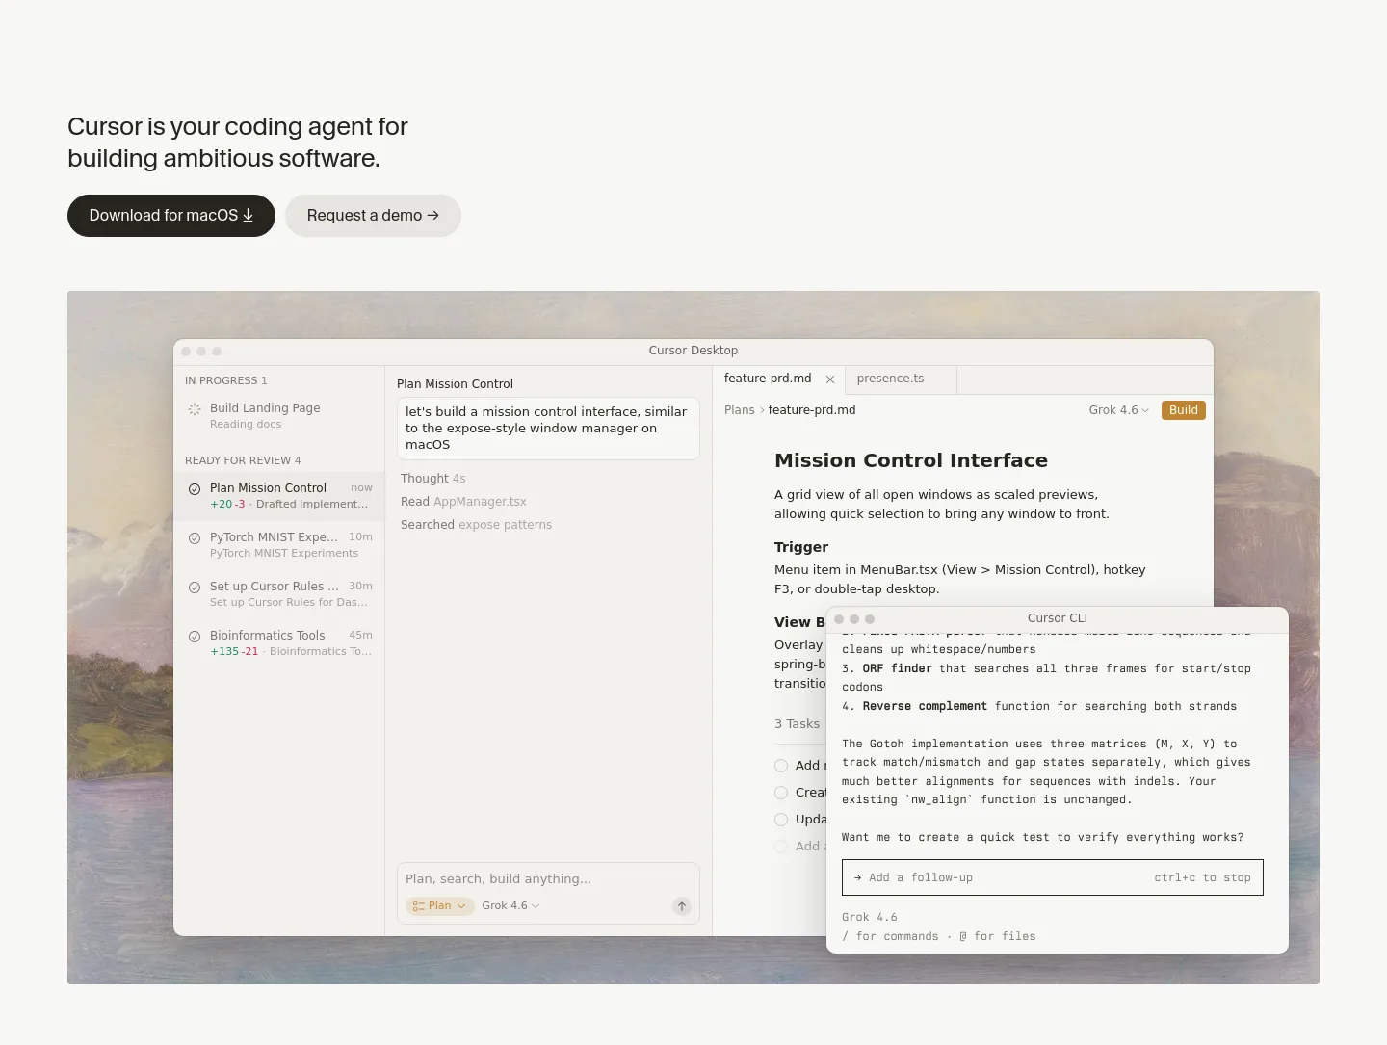Toggle task checkbox starting with Upda

781,820
